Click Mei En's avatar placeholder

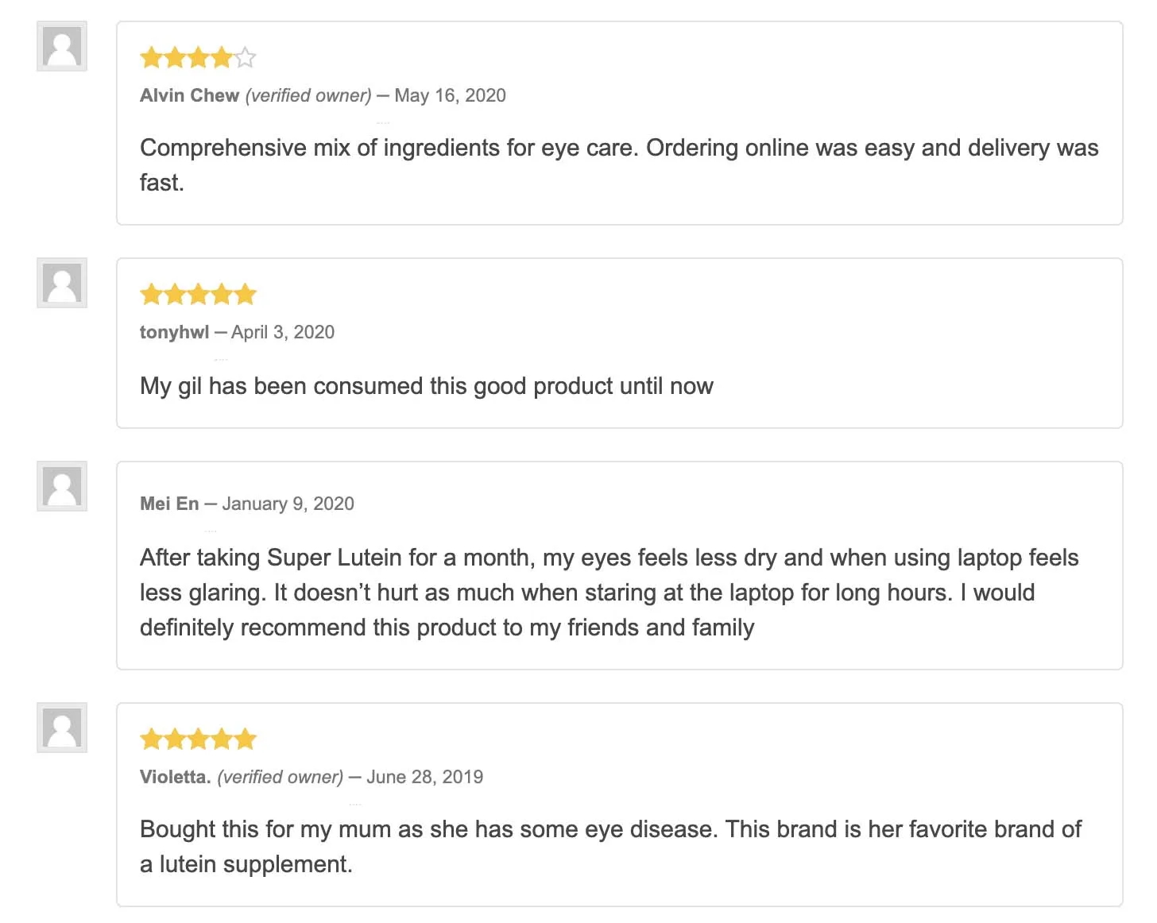62,486
